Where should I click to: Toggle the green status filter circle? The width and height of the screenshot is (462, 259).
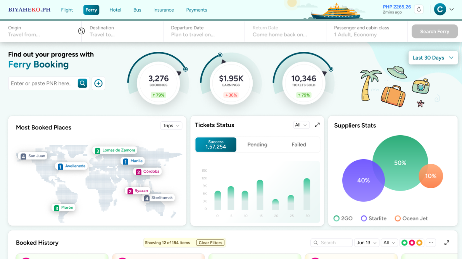(404, 243)
